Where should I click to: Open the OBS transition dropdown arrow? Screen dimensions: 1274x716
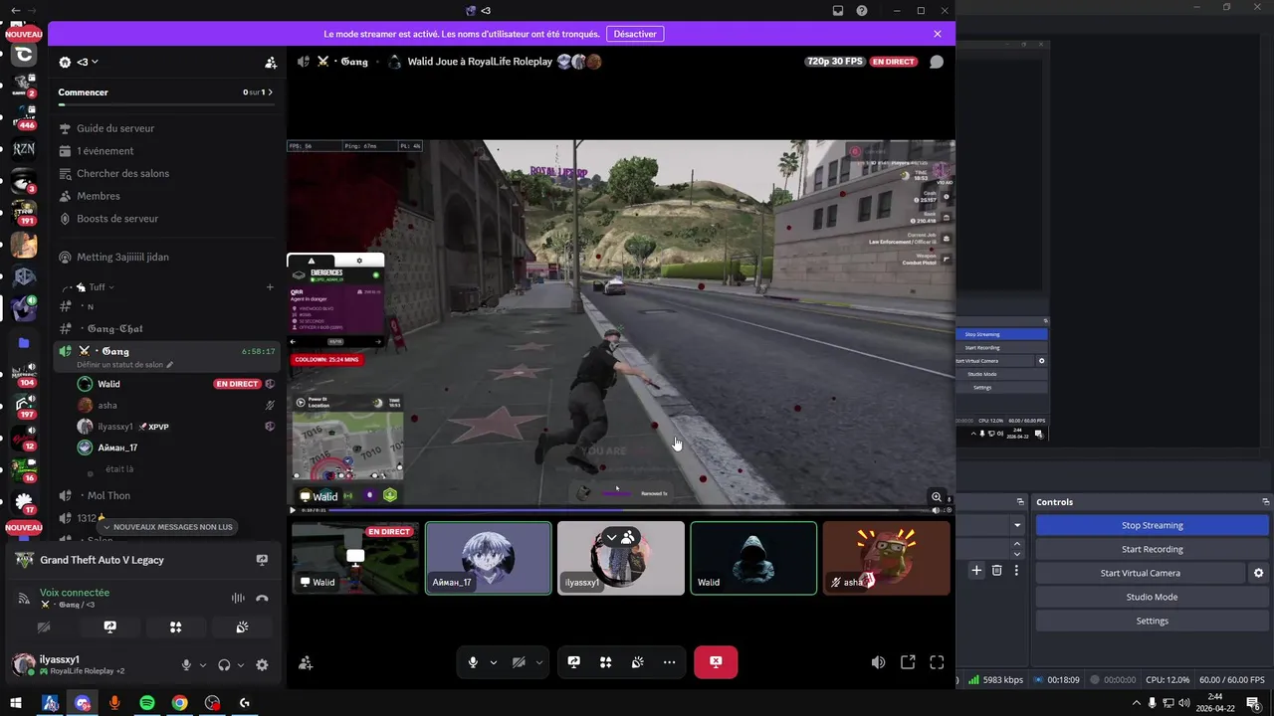[x=1017, y=525]
